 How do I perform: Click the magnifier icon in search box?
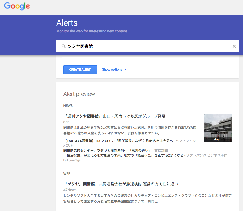click(x=63, y=46)
